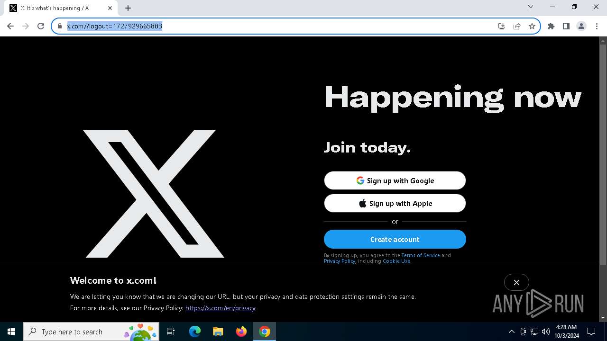
Task: Bookmark this page with the star icon
Action: 532,26
